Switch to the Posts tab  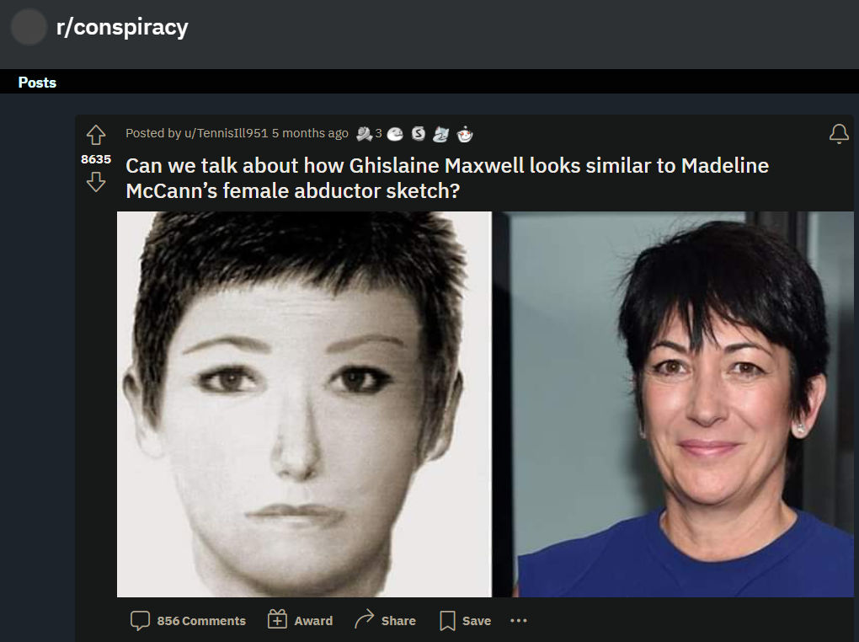[37, 83]
